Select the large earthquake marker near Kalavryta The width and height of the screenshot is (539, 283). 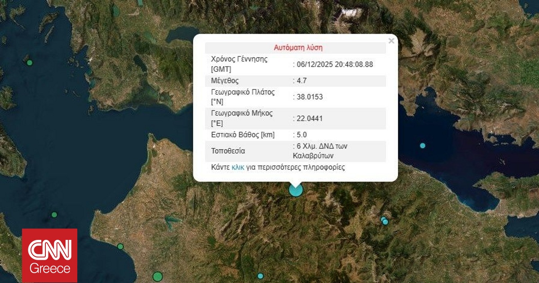(x=295, y=190)
